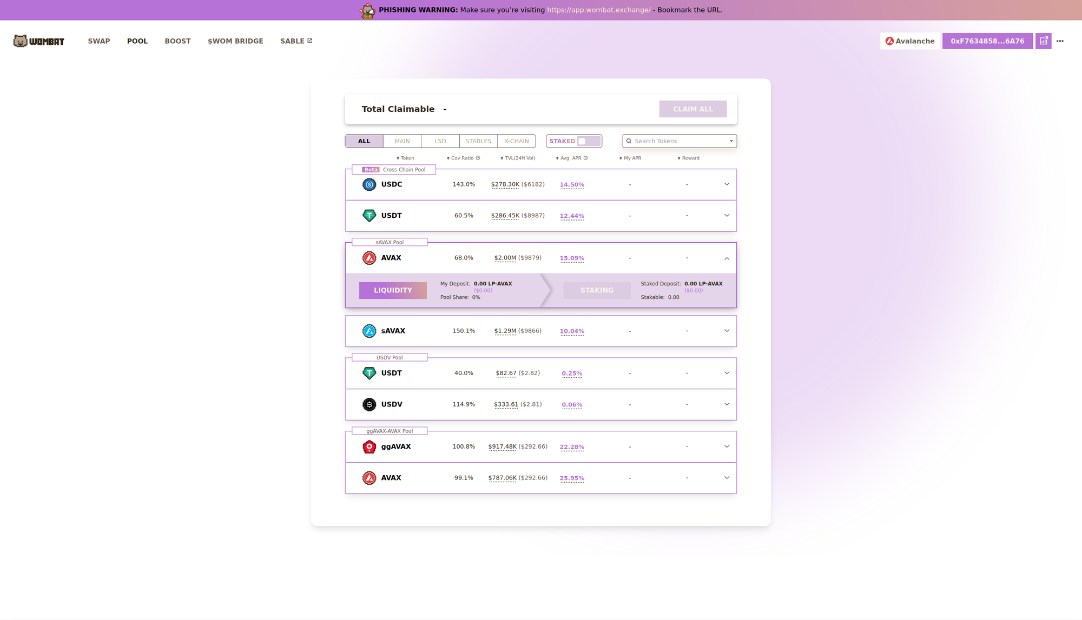Open the stats icon next to wallet address
1082x620 pixels.
[x=1044, y=41]
